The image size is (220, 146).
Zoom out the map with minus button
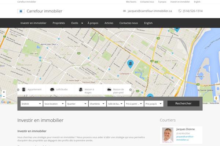click(x=4, y=96)
